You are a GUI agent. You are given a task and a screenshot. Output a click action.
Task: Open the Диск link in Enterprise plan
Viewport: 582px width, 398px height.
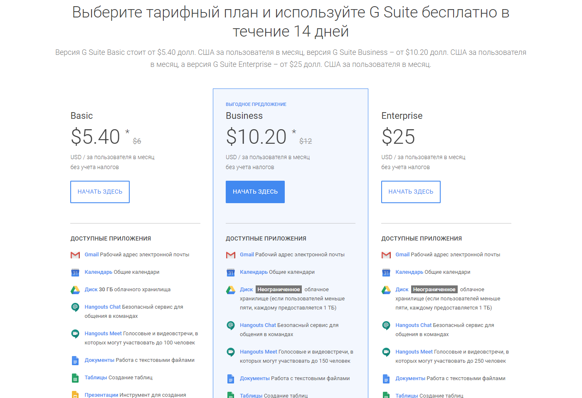402,290
